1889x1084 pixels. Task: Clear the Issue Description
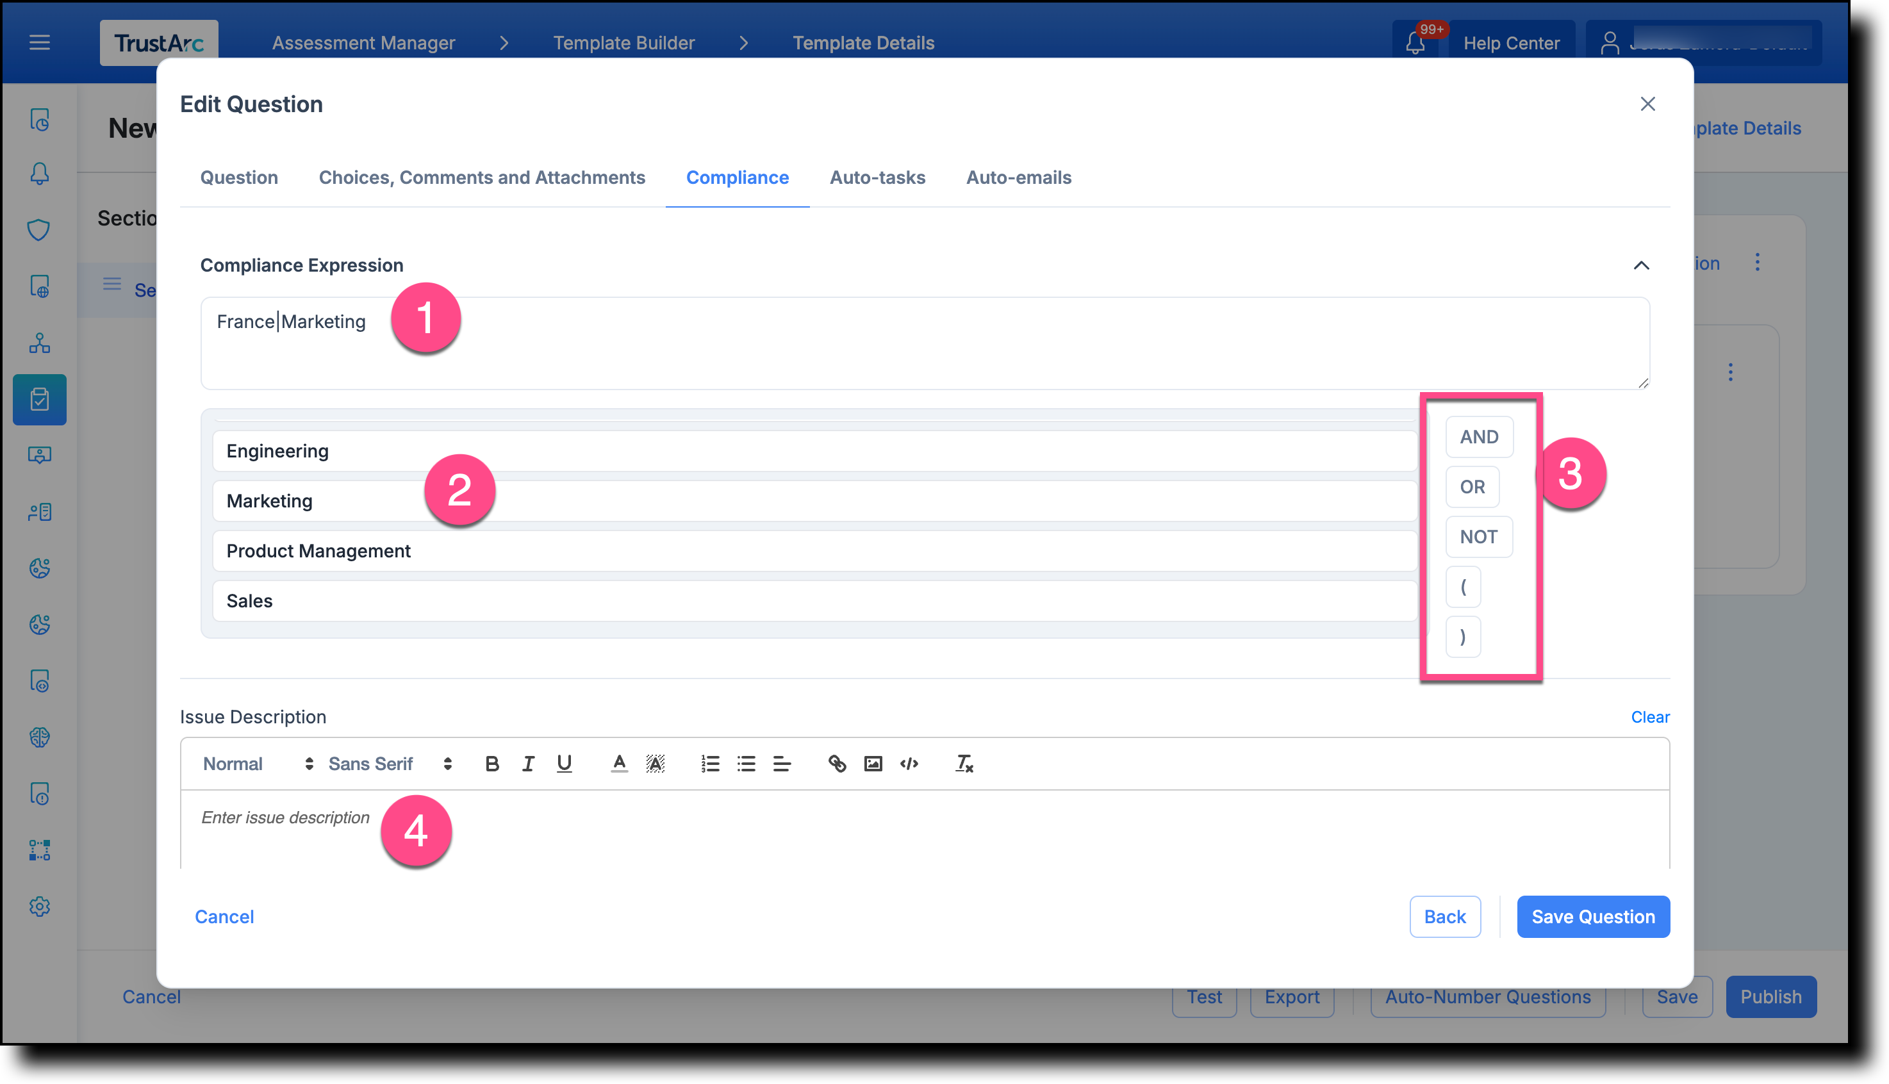point(1650,717)
